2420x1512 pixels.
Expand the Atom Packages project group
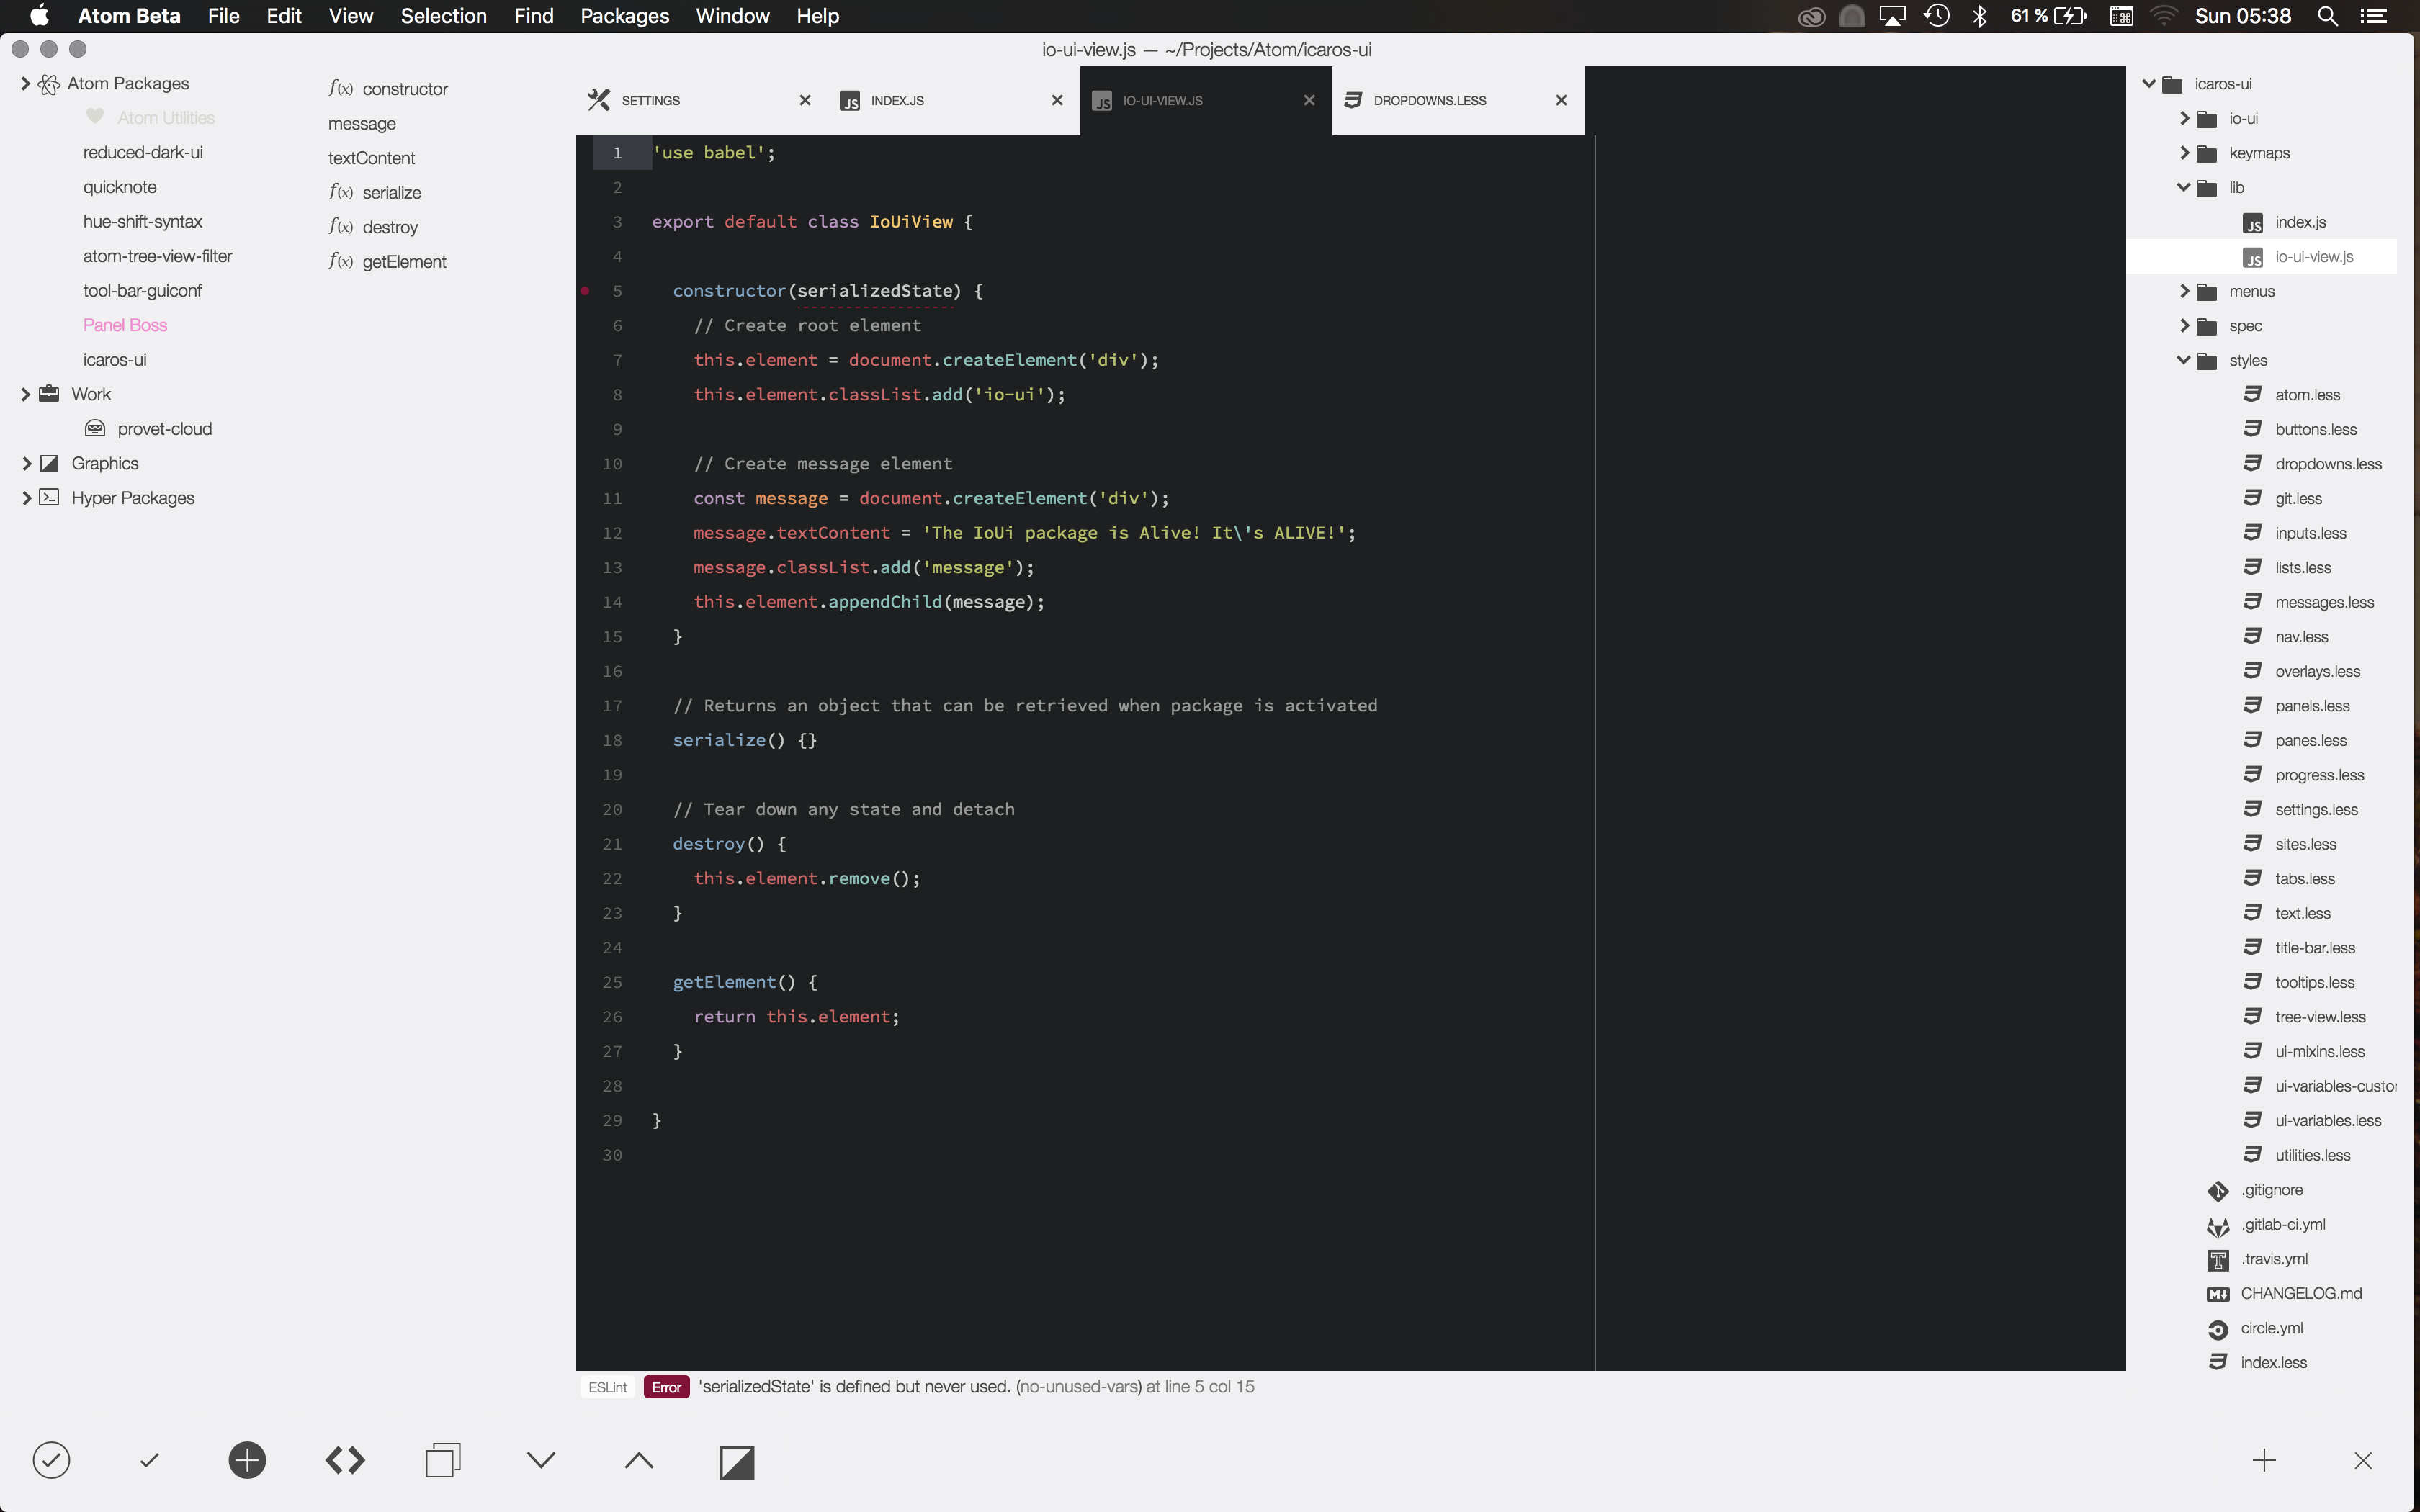tap(25, 84)
